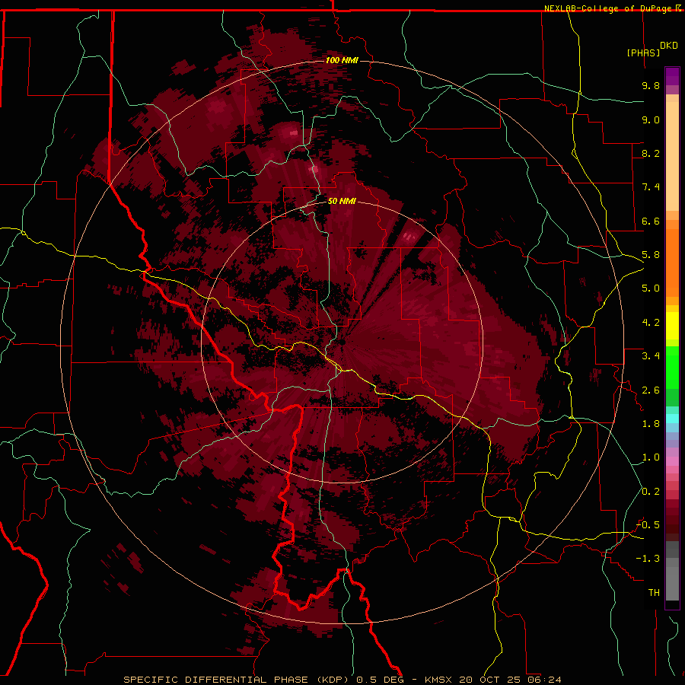Image resolution: width=685 pixels, height=685 pixels.
Task: Click the TH label on the scale
Action: 654,593
